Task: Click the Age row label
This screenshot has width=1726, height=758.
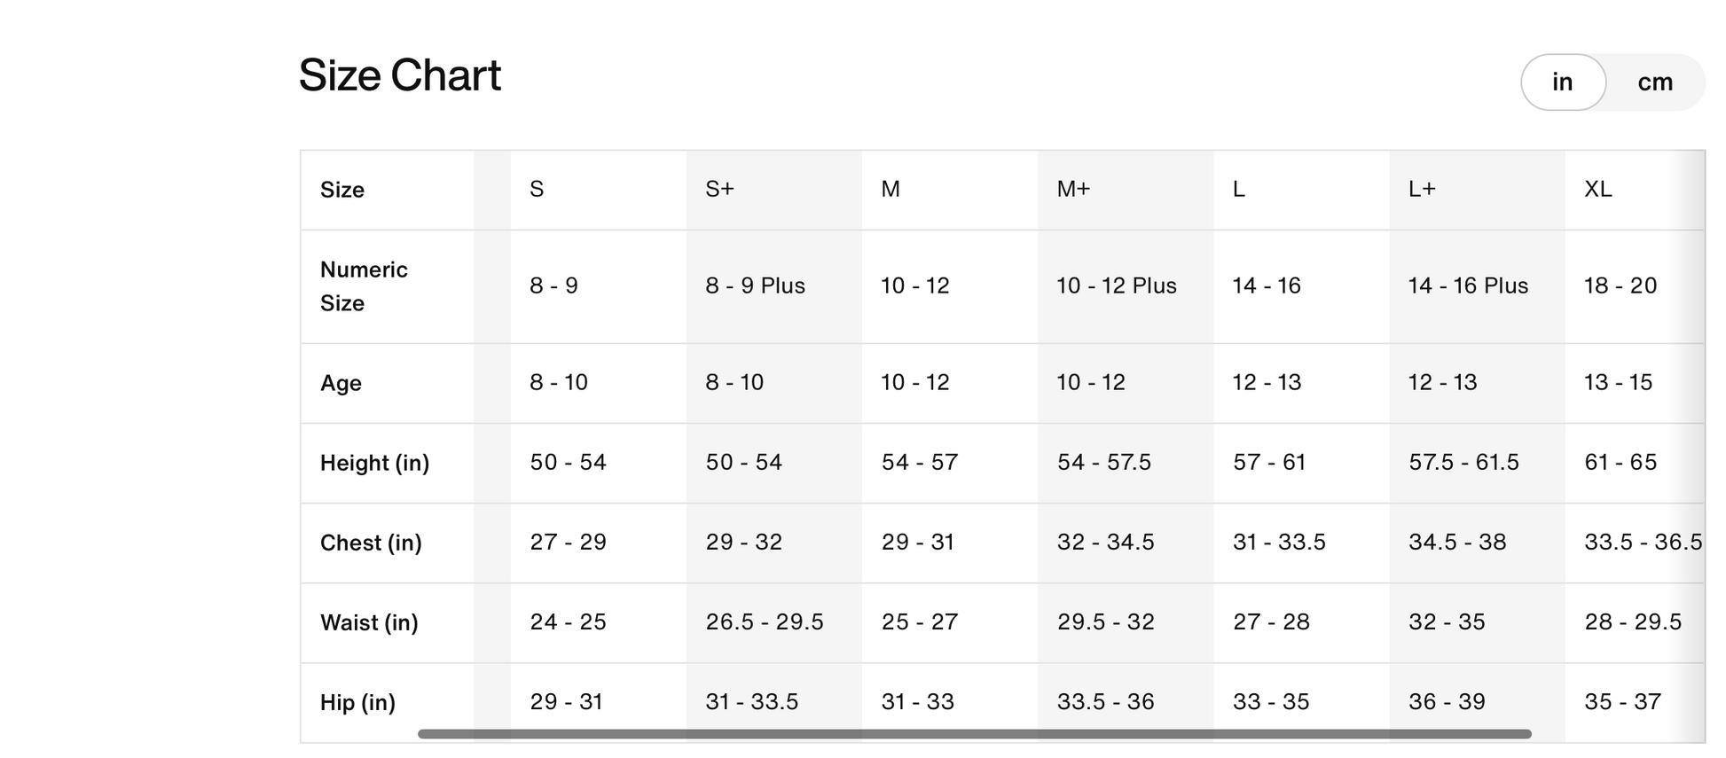Action: 341,383
